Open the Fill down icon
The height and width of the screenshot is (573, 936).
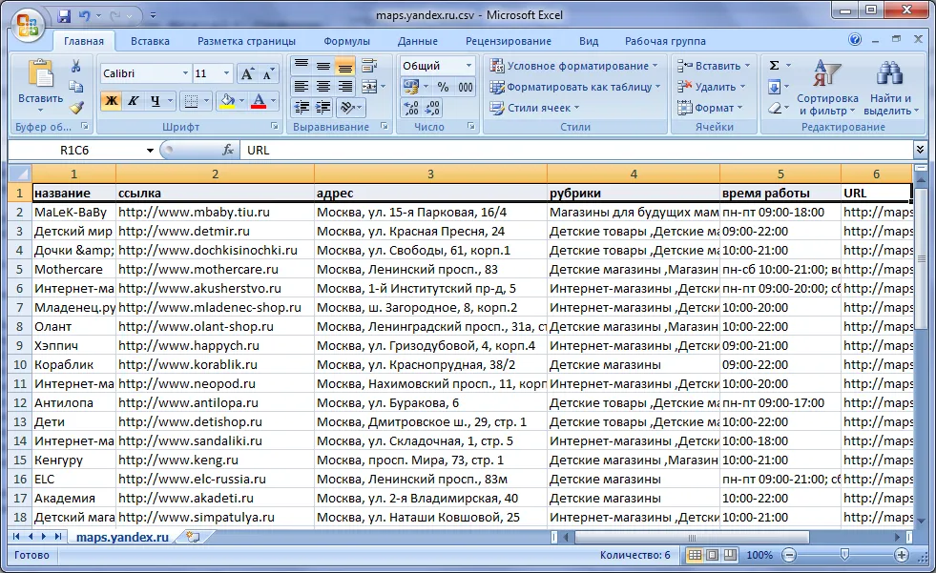tap(774, 87)
